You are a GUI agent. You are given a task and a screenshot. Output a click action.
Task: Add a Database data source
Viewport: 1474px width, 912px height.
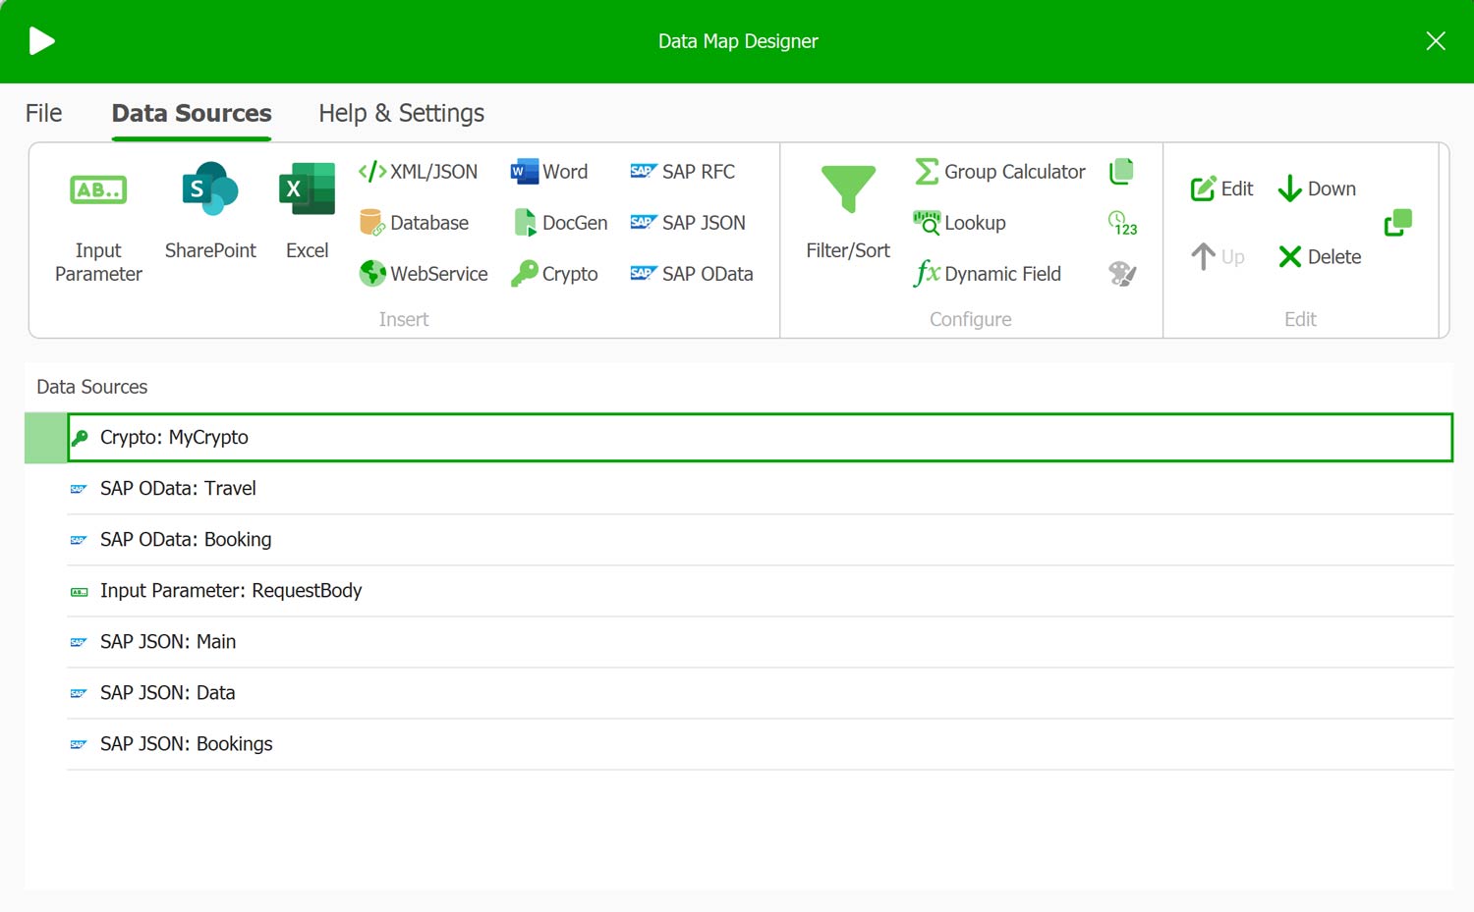pos(414,223)
